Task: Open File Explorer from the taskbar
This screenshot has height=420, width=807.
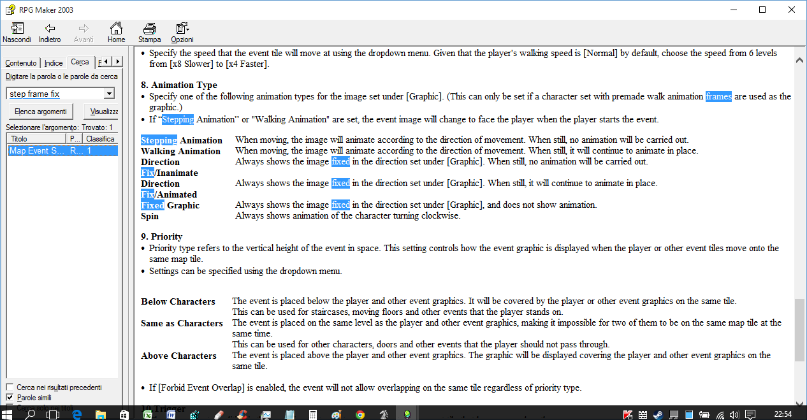Action: [100, 414]
